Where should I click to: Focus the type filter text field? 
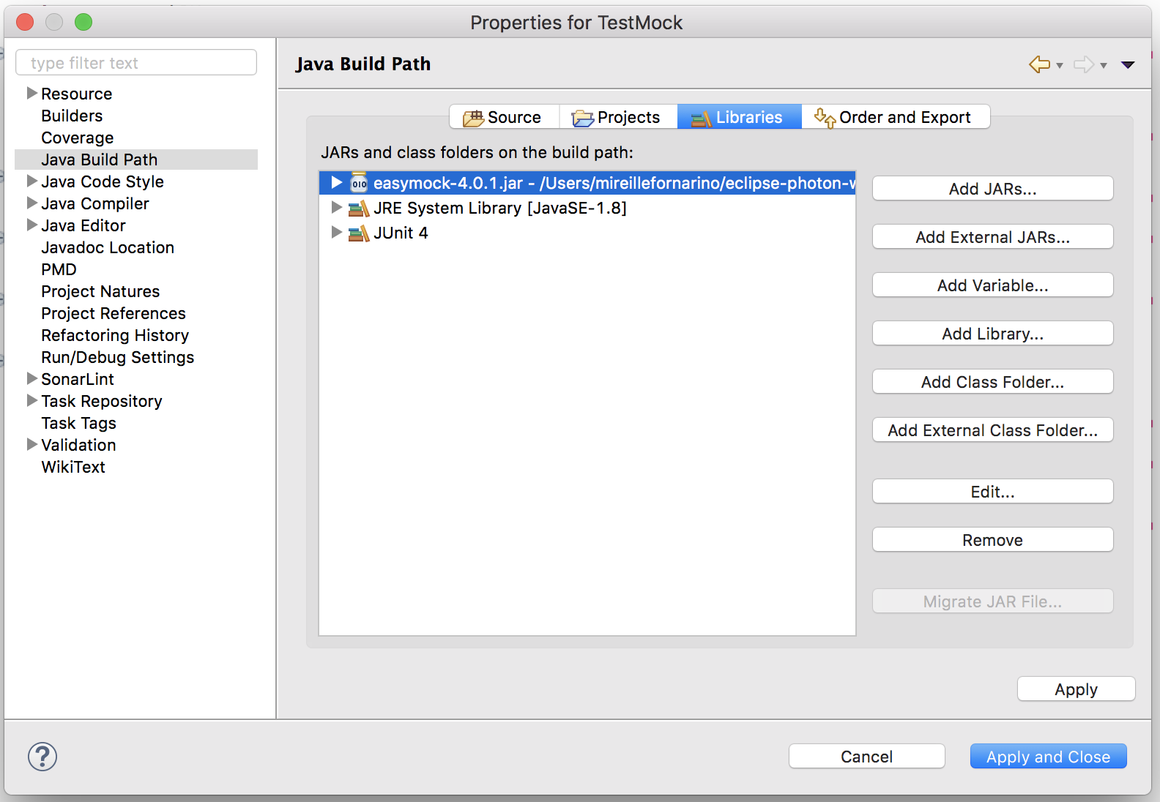click(x=136, y=63)
